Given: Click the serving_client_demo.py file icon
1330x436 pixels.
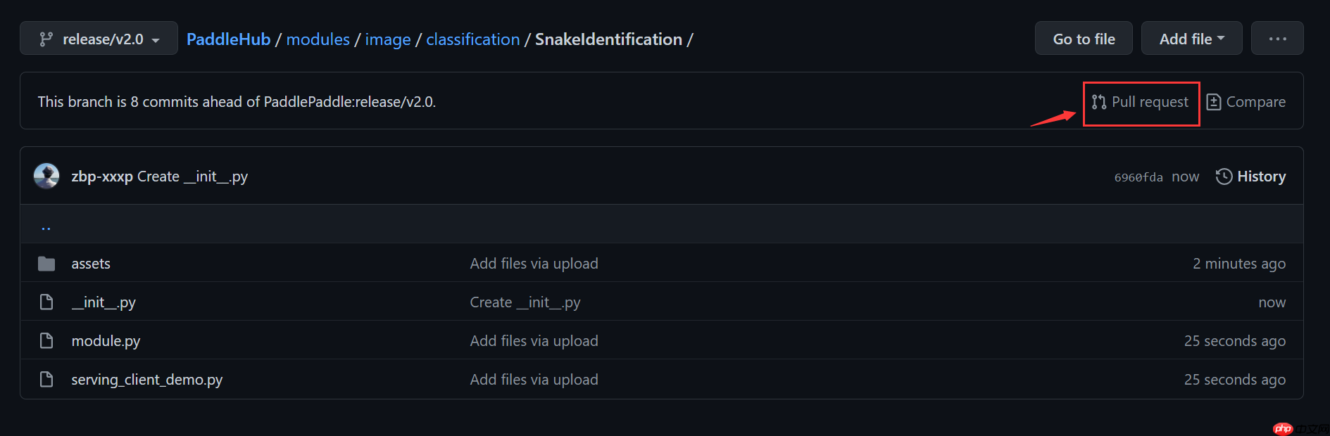Looking at the screenshot, I should coord(46,380).
